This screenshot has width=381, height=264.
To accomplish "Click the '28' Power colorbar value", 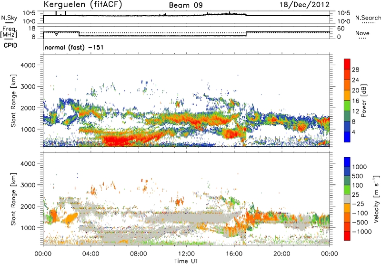I will (x=355, y=70).
